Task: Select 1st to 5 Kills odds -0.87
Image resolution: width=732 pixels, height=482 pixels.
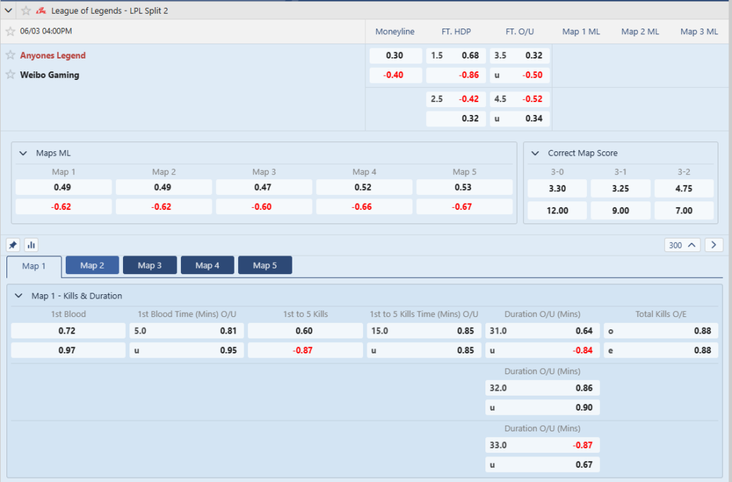Action: [x=305, y=351]
